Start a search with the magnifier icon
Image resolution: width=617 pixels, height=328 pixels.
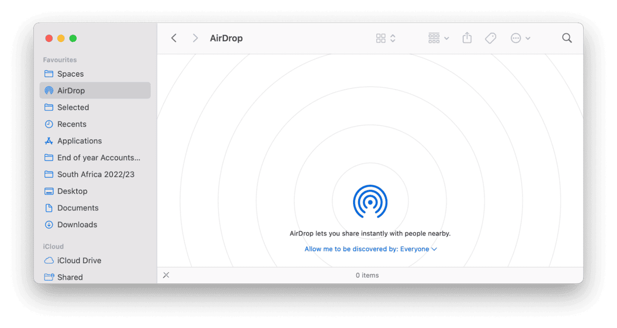[567, 38]
